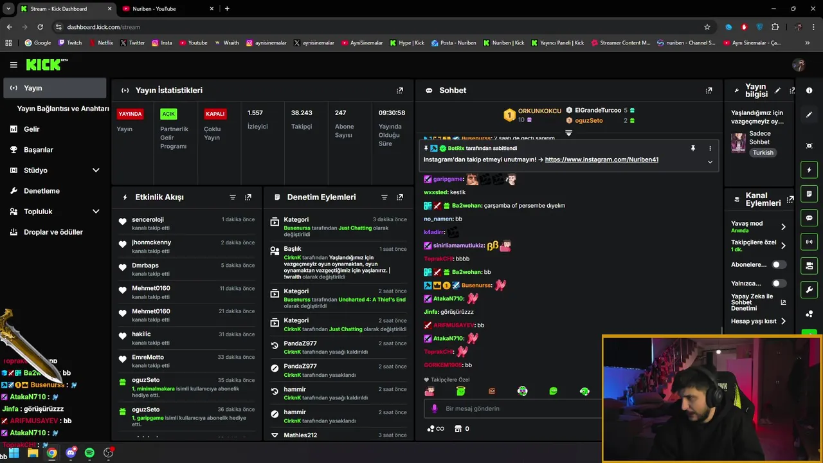
Task: Open Hesap yaşı kısıt settings
Action: pyautogui.click(x=759, y=321)
